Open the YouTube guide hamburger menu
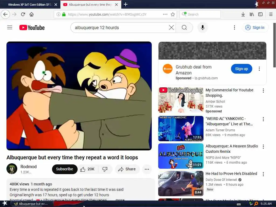Viewport: 276px width, 207px height. click(10, 27)
